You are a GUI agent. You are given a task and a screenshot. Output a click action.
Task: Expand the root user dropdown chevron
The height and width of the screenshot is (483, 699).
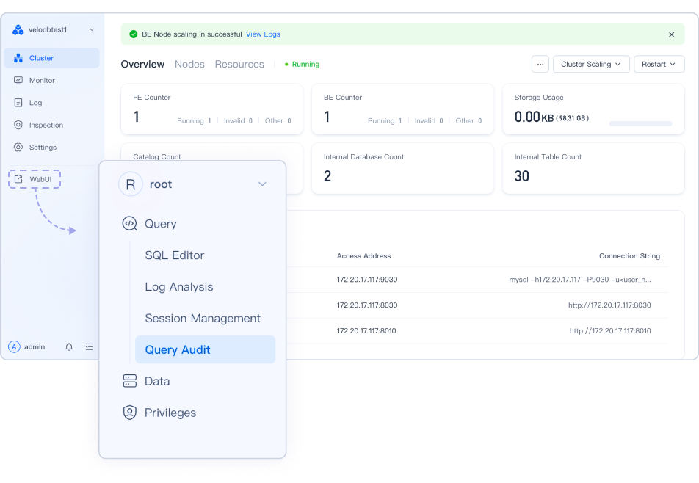(262, 184)
